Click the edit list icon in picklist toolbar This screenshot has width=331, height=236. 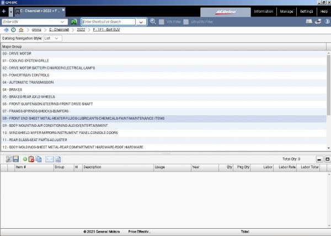(9, 159)
